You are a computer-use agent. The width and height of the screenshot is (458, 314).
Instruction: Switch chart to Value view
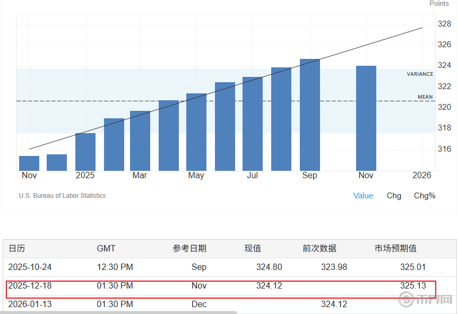pos(363,196)
